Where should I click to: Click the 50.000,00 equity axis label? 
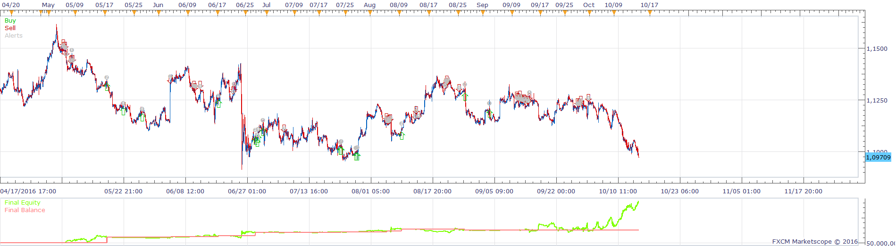click(880, 243)
